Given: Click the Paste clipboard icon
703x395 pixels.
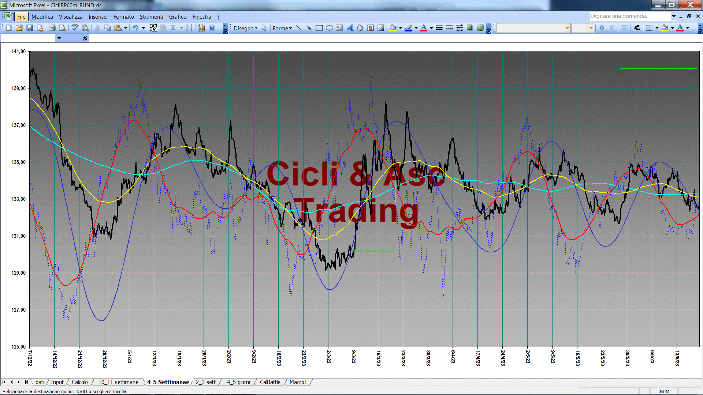Looking at the screenshot, I should tap(118, 28).
